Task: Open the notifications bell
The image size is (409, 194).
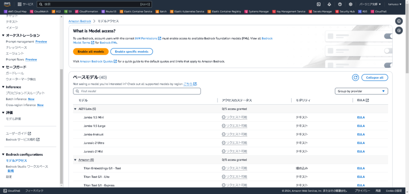Action: [x=329, y=4]
